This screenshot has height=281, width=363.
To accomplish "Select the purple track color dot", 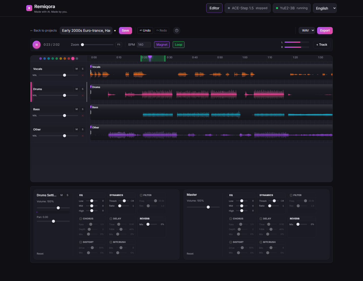I will 41,59.
